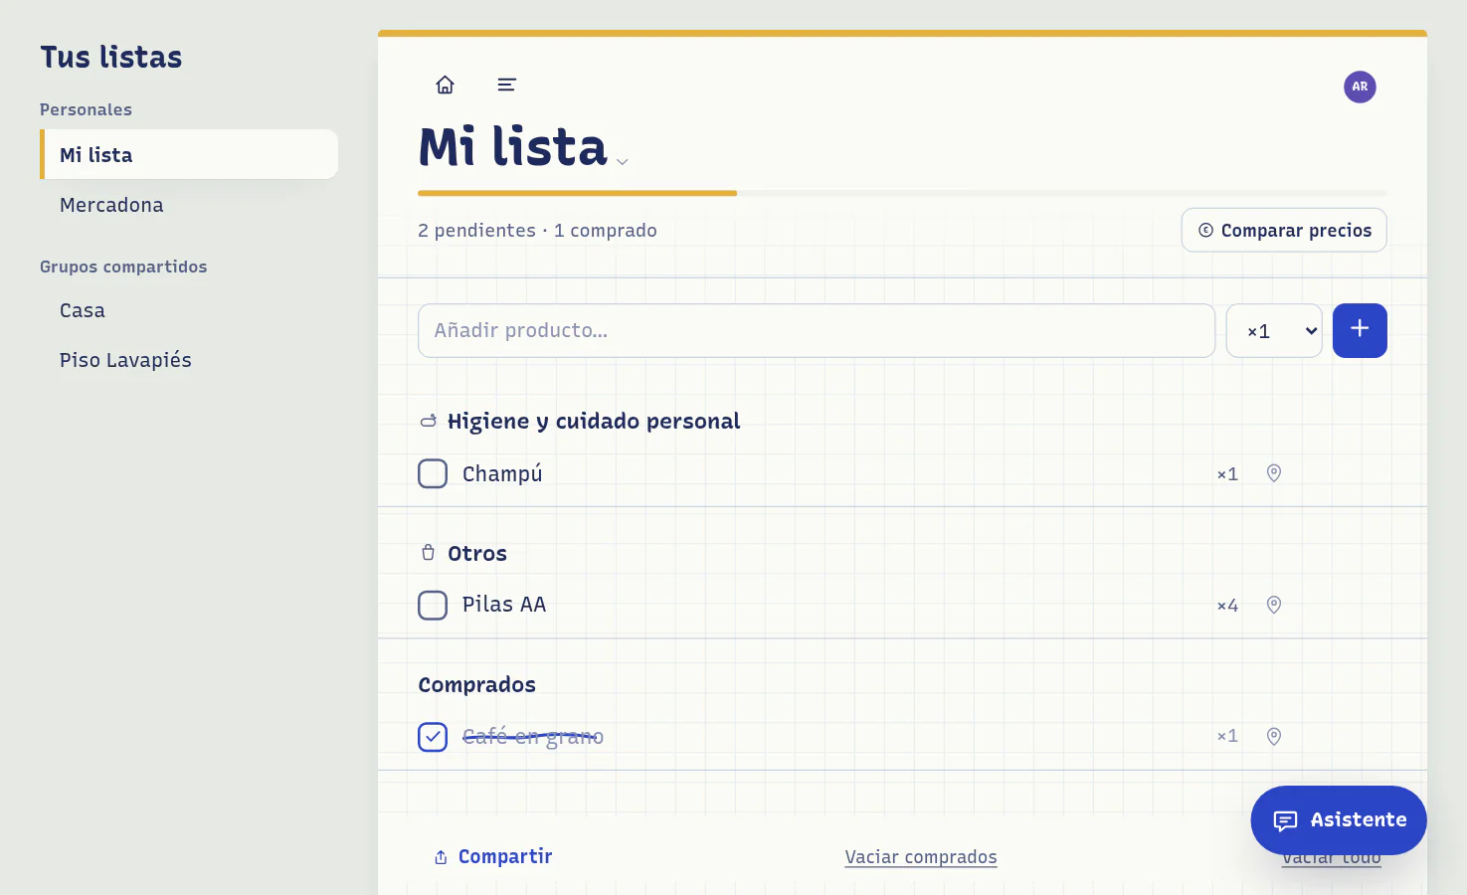This screenshot has width=1467, height=895.
Task: Click the ×4 quantity of Pilas AA
Action: click(1228, 606)
